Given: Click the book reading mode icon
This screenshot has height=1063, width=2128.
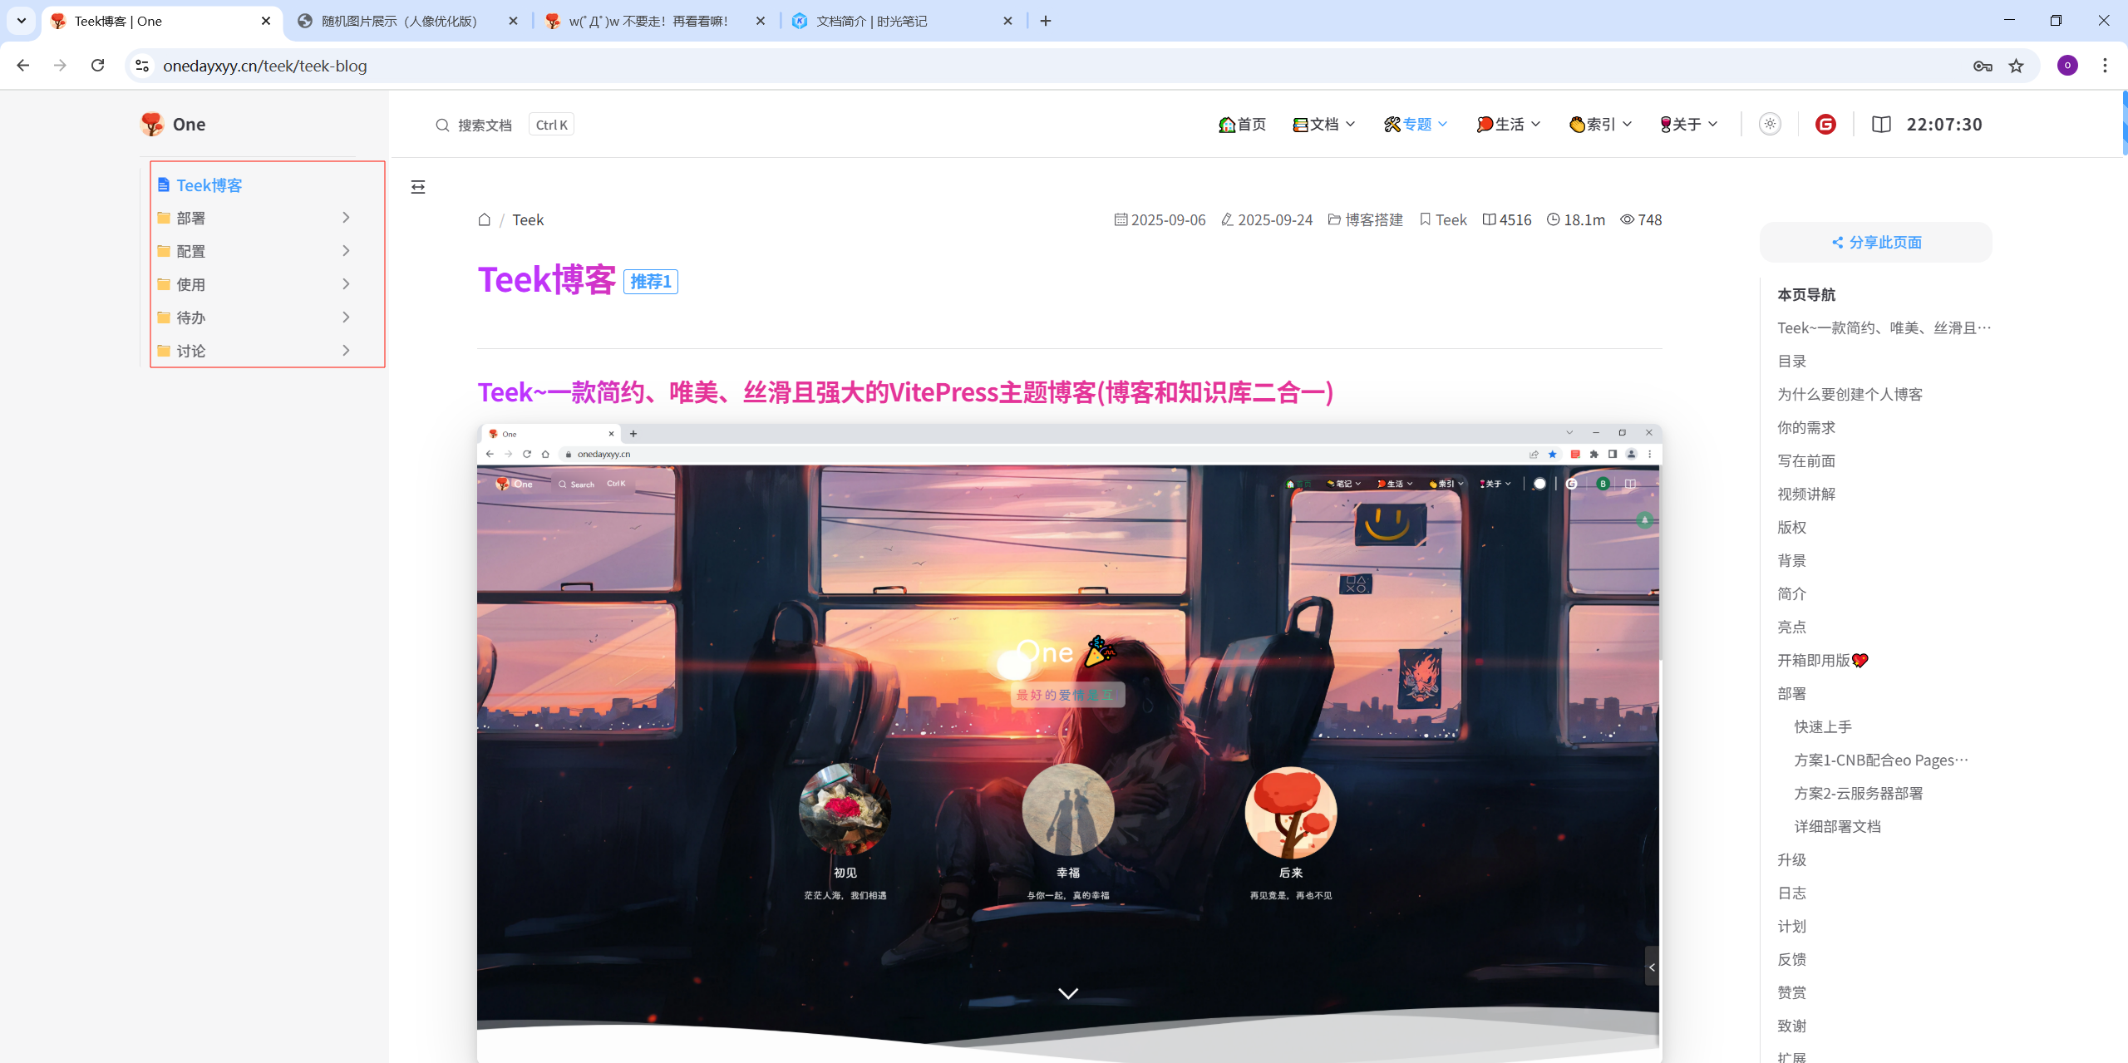Looking at the screenshot, I should click(x=1881, y=125).
